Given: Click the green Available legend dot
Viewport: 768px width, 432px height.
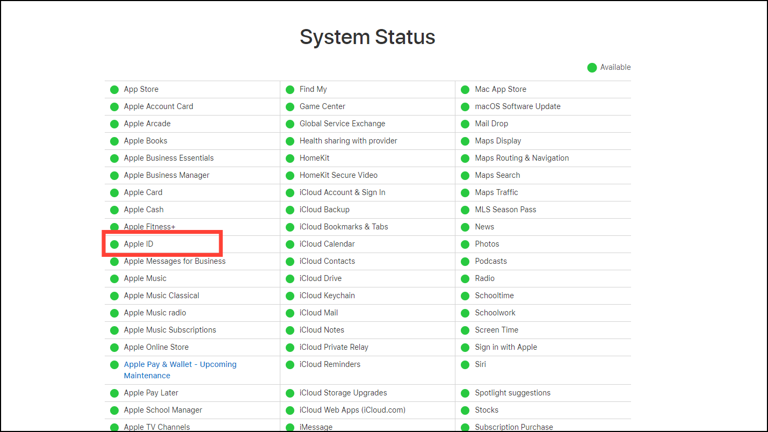Looking at the screenshot, I should click(x=592, y=68).
